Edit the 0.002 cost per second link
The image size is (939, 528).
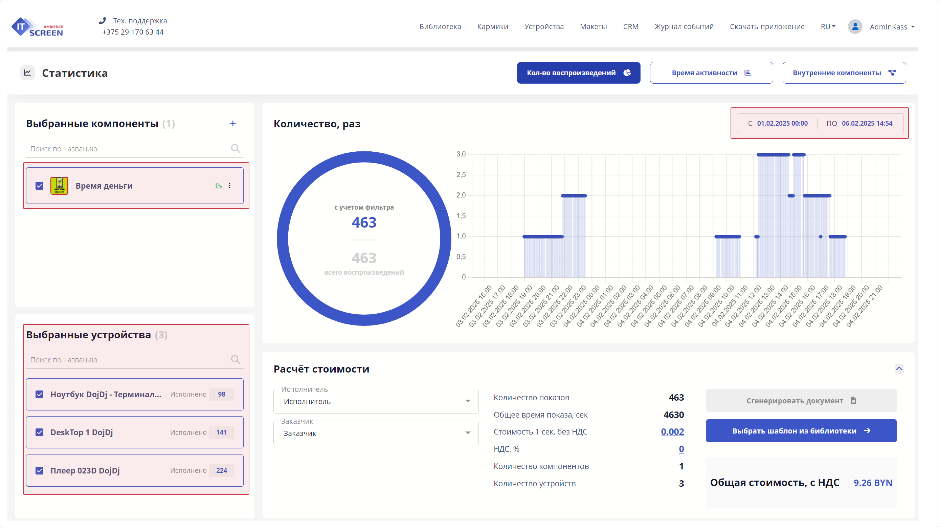point(672,432)
